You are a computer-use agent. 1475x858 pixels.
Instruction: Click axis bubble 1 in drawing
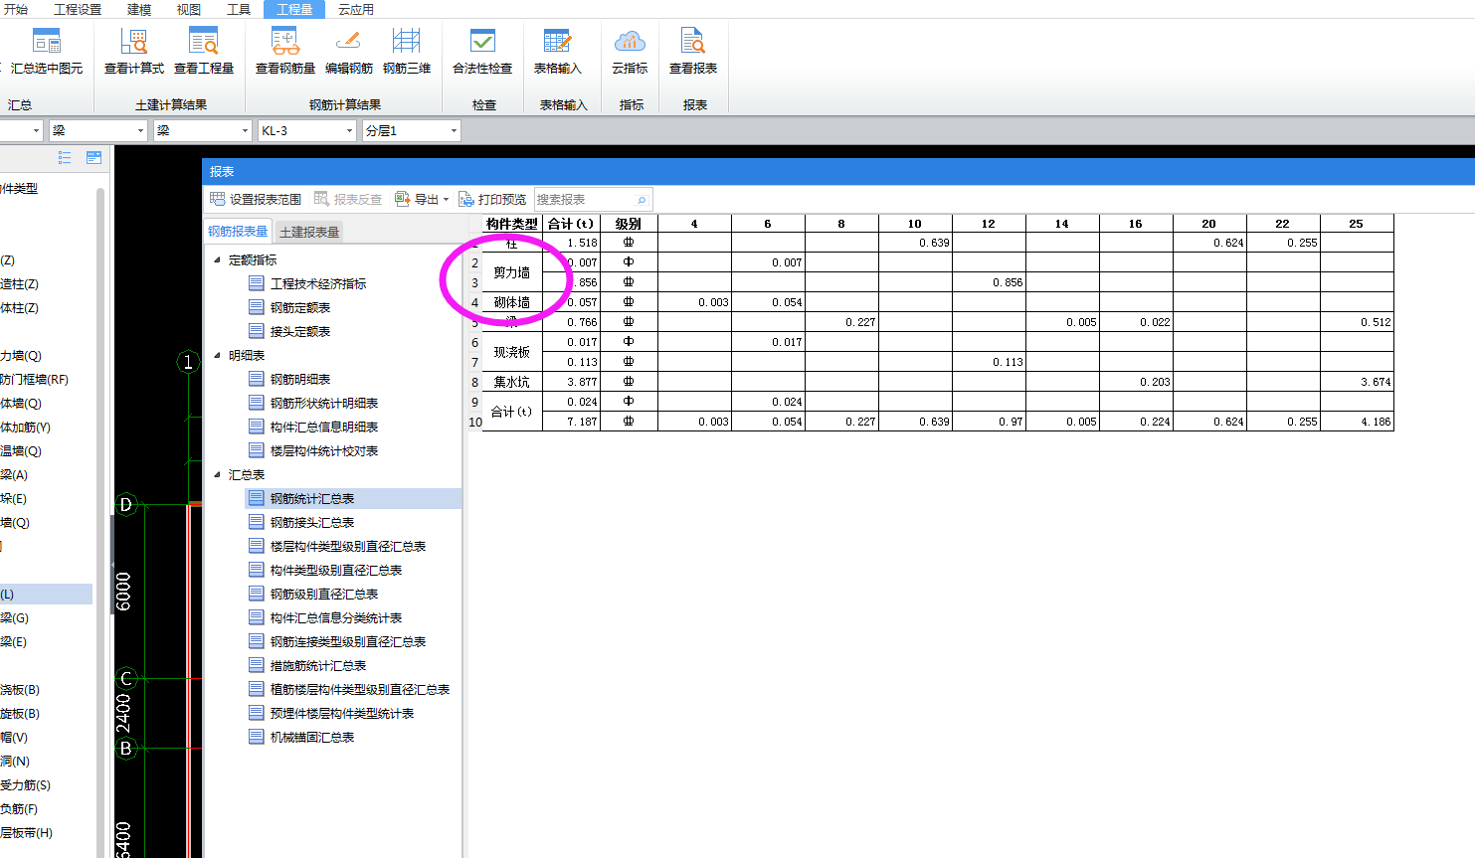189,362
